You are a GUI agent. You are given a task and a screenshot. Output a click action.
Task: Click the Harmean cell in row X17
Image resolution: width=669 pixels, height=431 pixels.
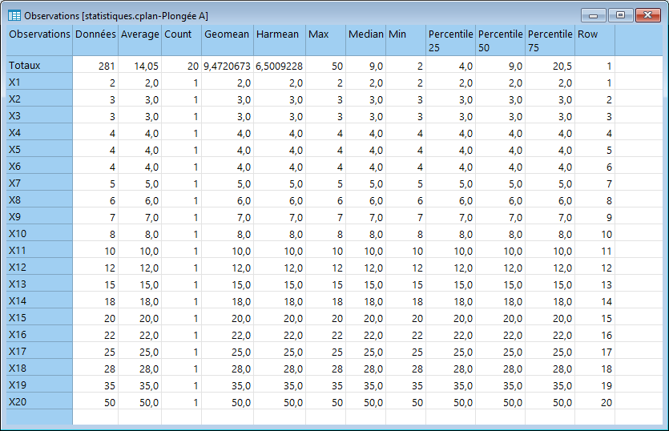coord(280,352)
